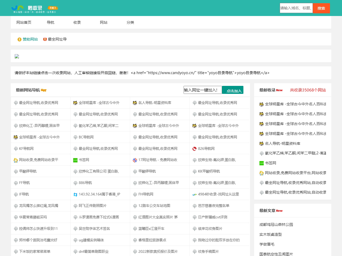Open the 名人导航-明星资料库 link in sidebar
This screenshot has width=342, height=256.
pyautogui.click(x=282, y=143)
